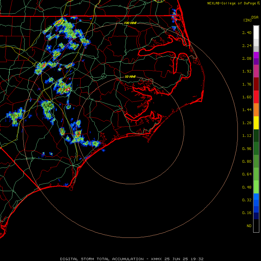Pick the dark red swatch beside 1.76
Image resolution: width=261 pixels, height=261 pixels.
256,84
